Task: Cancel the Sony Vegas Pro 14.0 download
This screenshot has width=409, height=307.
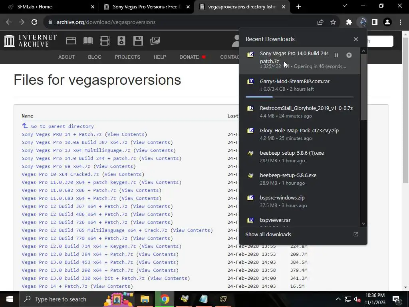Action: tap(349, 55)
